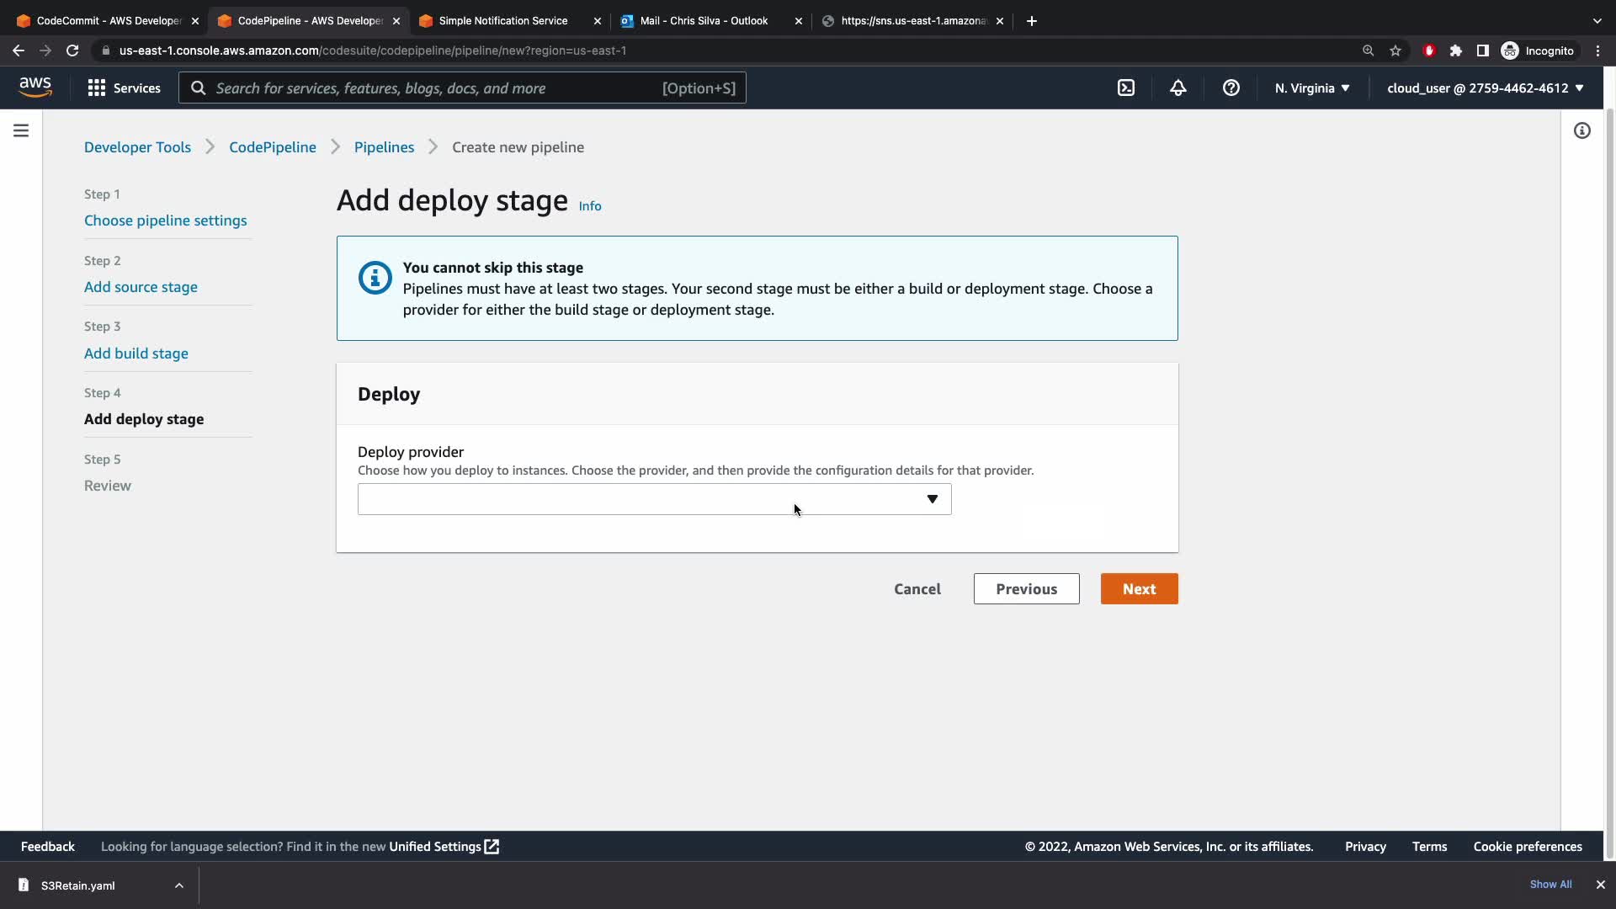Click the orange Next button
Viewport: 1616px width, 909px height.
pyautogui.click(x=1139, y=589)
